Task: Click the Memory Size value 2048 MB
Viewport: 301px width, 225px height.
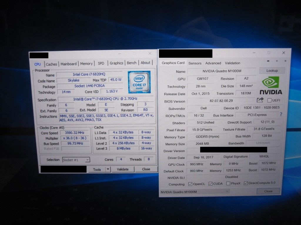Action: click(202, 144)
